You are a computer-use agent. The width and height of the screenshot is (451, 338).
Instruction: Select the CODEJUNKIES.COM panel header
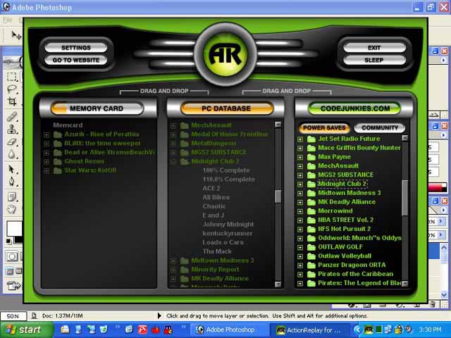355,108
